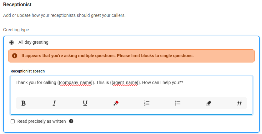Clear formatting with the eraser icon
Image resolution: width=262 pixels, height=134 pixels.
point(209,103)
